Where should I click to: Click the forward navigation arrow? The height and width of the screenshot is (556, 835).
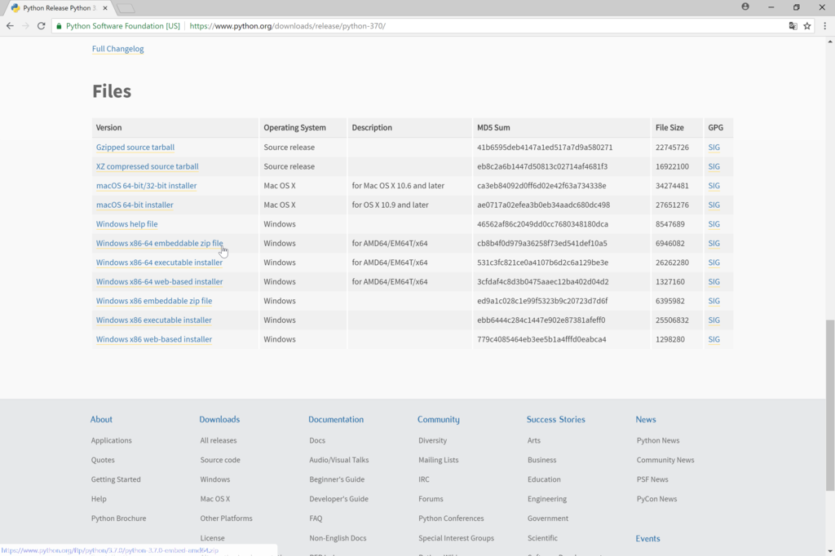pyautogui.click(x=25, y=25)
